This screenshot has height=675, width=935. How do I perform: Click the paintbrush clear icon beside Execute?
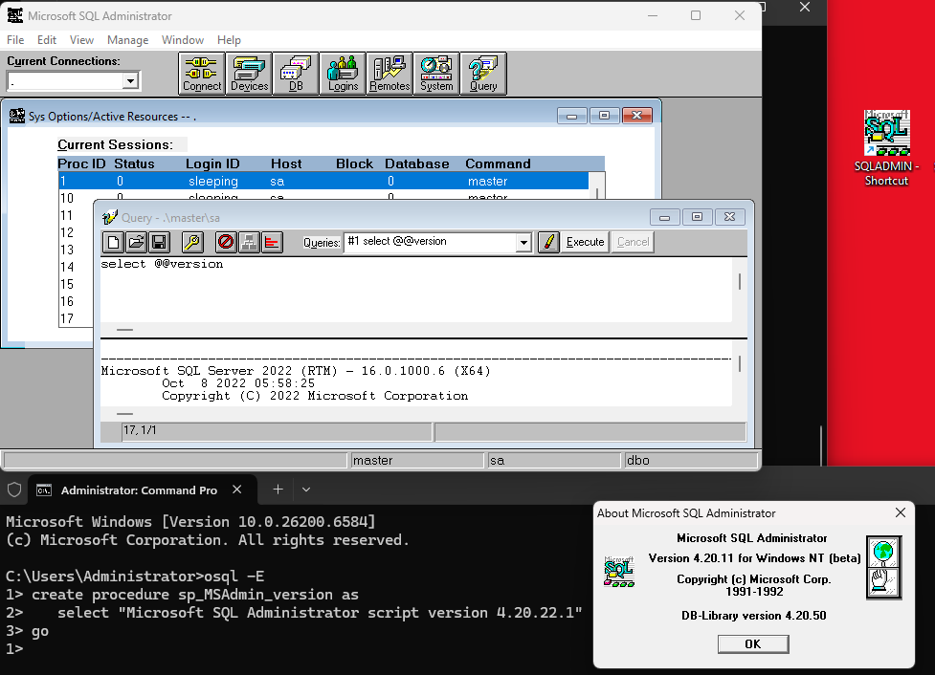(x=548, y=242)
